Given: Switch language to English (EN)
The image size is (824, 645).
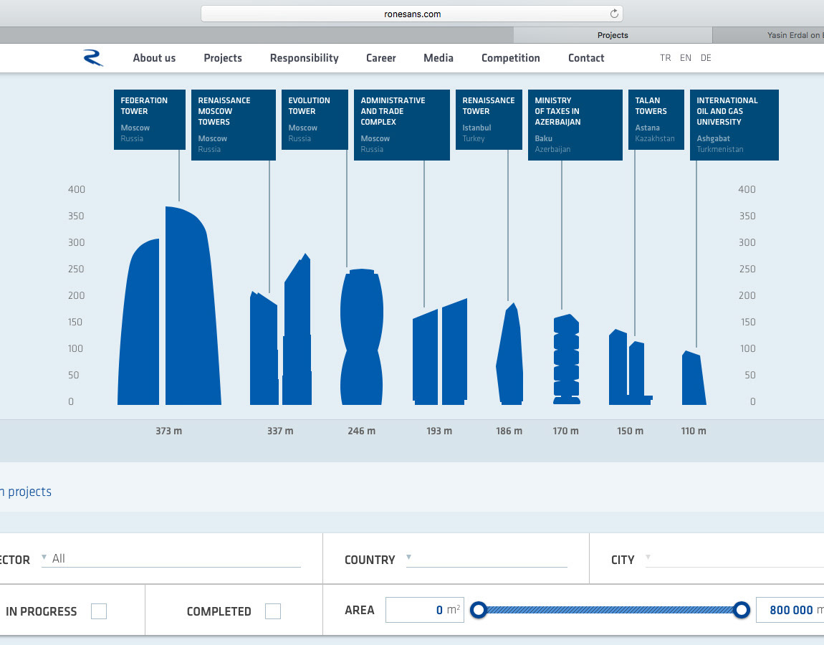Looking at the screenshot, I should [x=685, y=58].
